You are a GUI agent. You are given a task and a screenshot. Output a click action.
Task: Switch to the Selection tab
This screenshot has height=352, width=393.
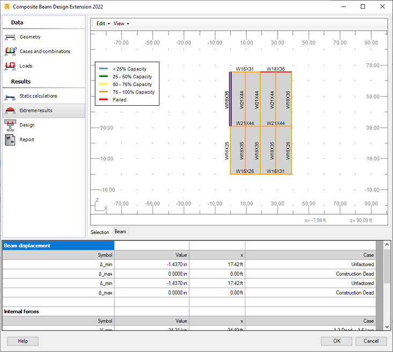coord(100,232)
